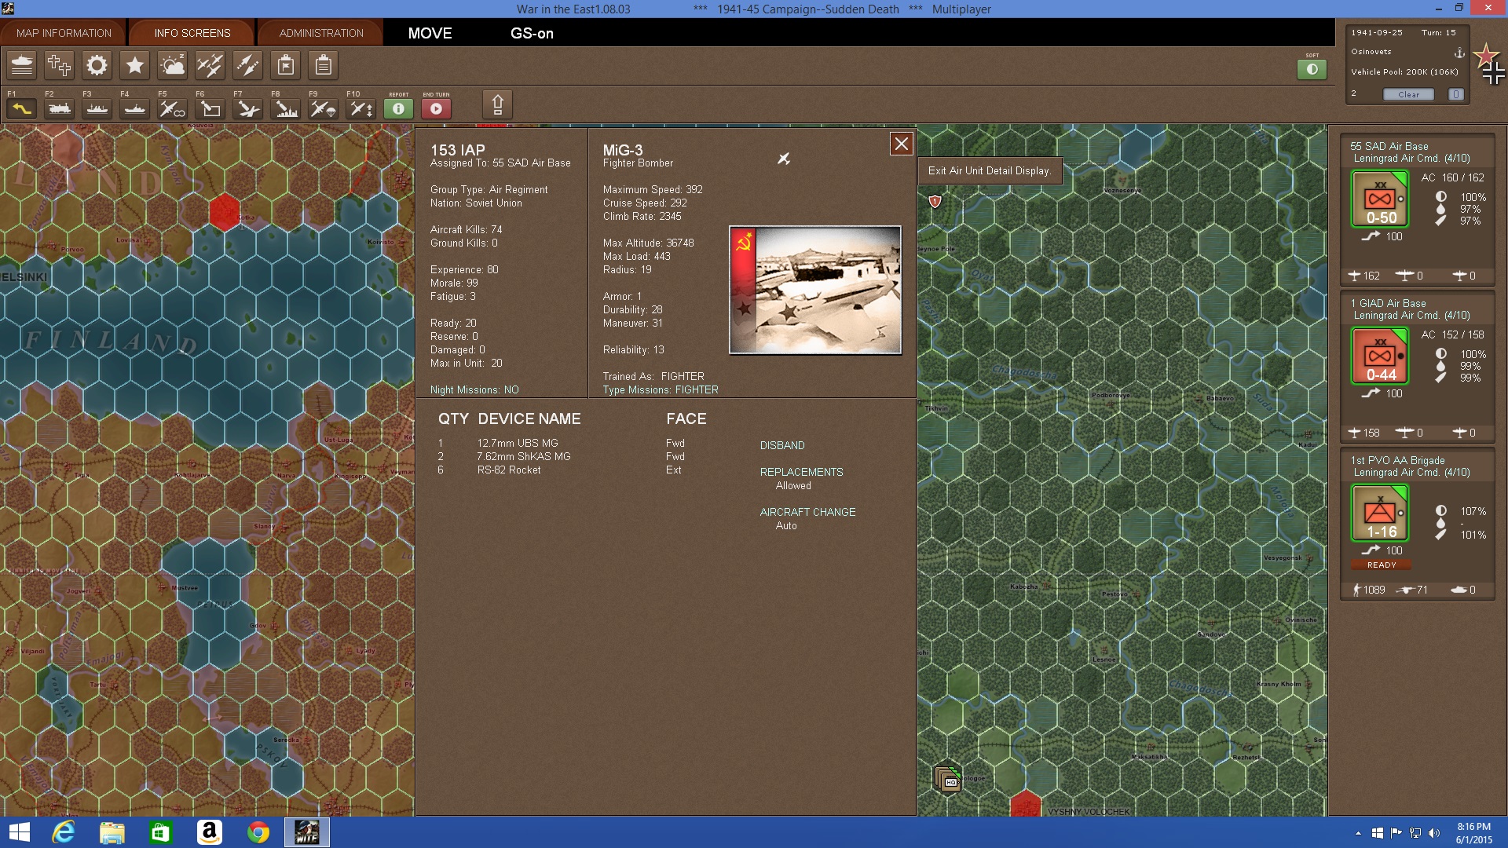
Task: Click the Soviet star and German cross emblem
Action: [x=1489, y=64]
